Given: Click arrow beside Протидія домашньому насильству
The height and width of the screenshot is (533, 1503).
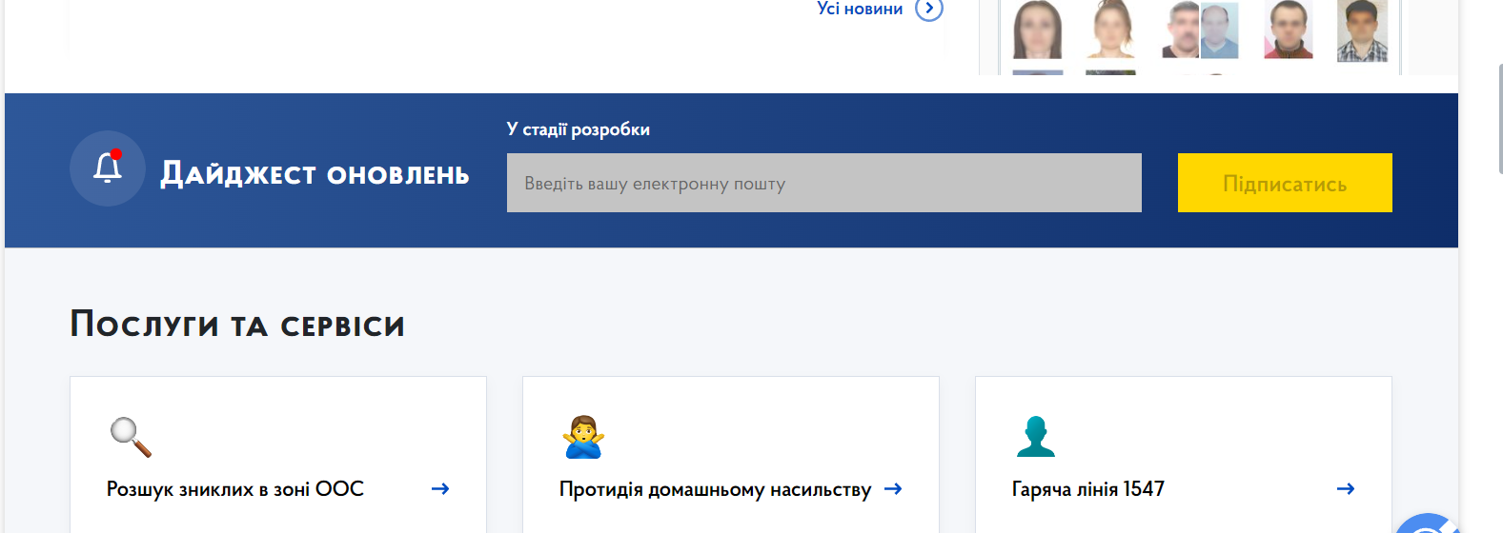Looking at the screenshot, I should coord(893,489).
